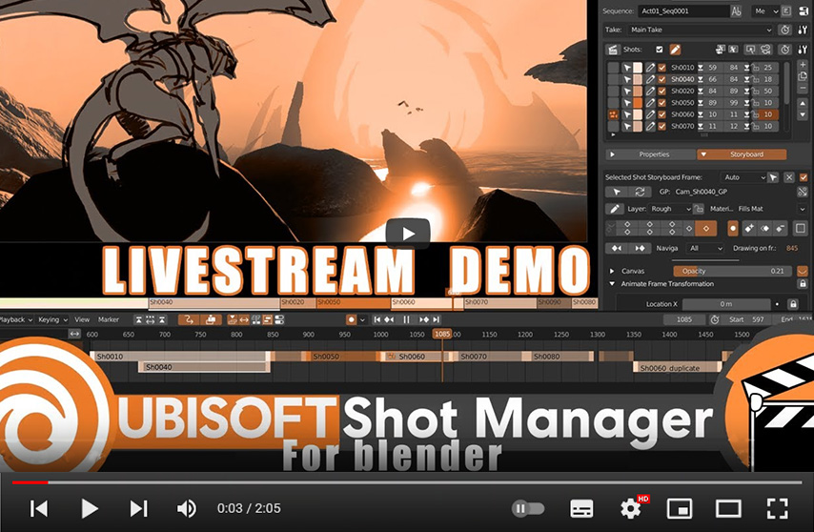Open the Keying menu in the timeline

pyautogui.click(x=52, y=319)
